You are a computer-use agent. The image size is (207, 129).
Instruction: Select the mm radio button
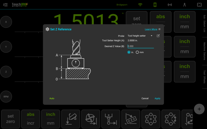pyautogui.click(x=137, y=52)
